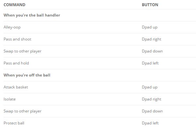Select Dpad left next to Pass and hold
This screenshot has height=129, width=196.
(x=150, y=63)
